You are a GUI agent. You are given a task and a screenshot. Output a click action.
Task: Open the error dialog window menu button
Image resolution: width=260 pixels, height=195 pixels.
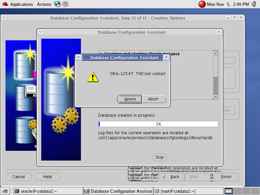click(x=78, y=58)
